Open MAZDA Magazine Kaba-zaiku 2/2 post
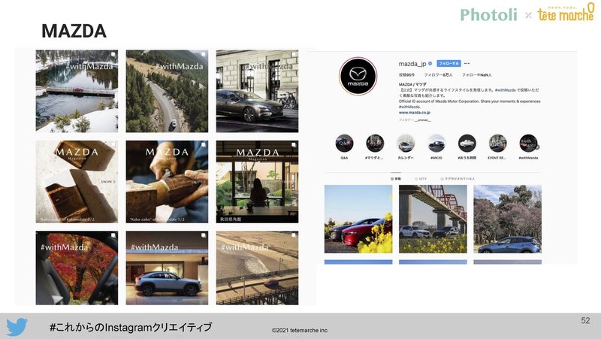The image size is (601, 339). 77,182
